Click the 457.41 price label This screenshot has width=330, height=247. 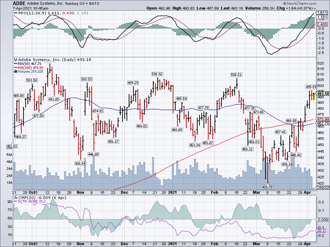coord(280,132)
